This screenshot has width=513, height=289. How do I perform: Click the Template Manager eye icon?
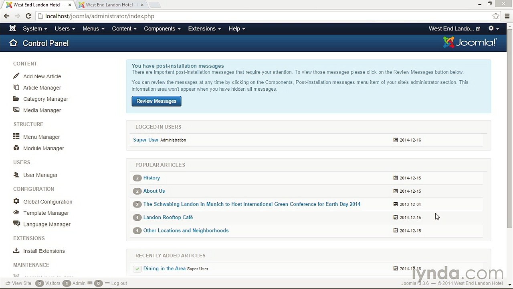(x=16, y=212)
